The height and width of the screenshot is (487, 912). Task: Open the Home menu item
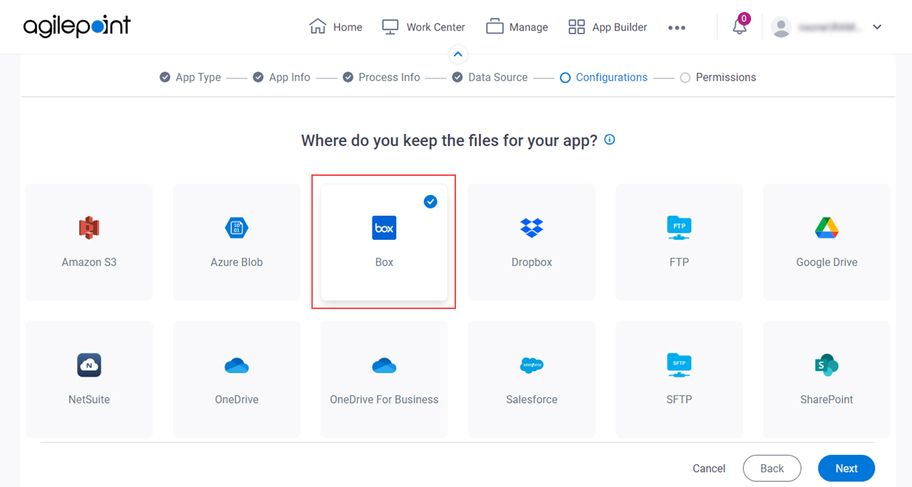click(336, 27)
